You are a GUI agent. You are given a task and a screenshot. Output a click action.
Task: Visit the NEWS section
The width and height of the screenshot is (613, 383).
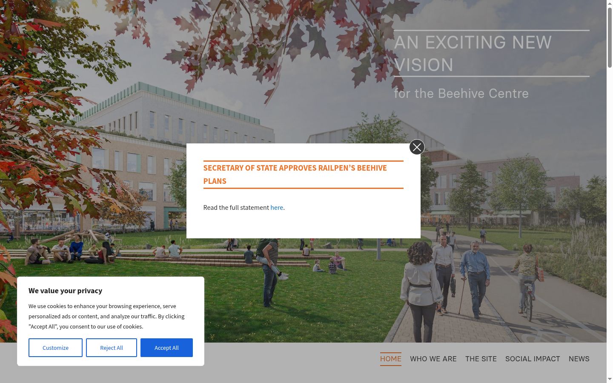pyautogui.click(x=579, y=359)
